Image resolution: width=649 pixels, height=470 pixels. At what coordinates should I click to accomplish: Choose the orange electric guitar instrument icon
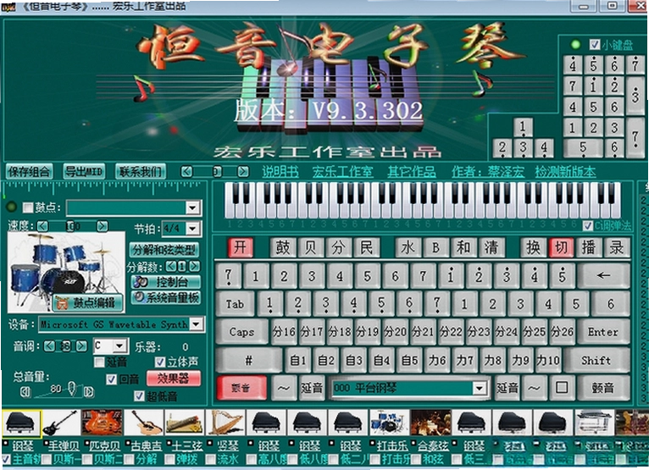pyautogui.click(x=102, y=423)
